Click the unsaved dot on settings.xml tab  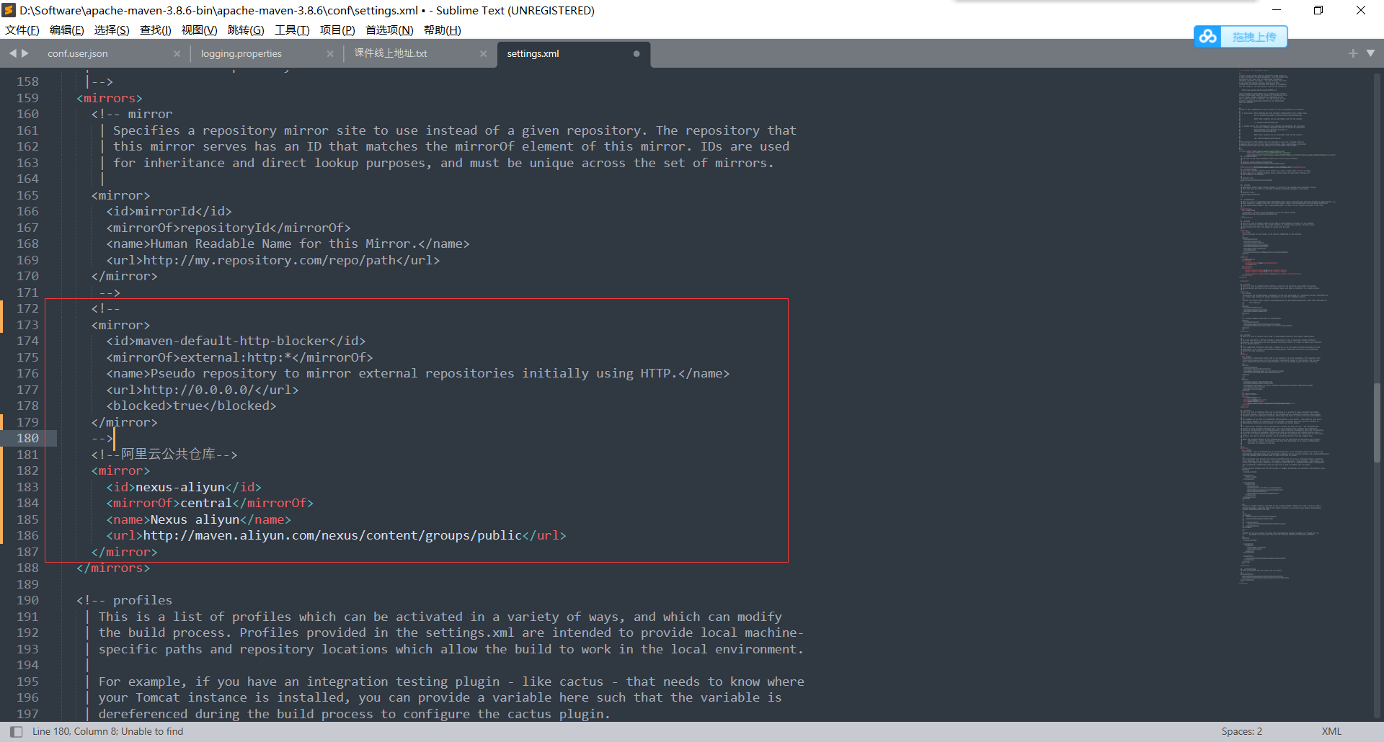tap(636, 54)
